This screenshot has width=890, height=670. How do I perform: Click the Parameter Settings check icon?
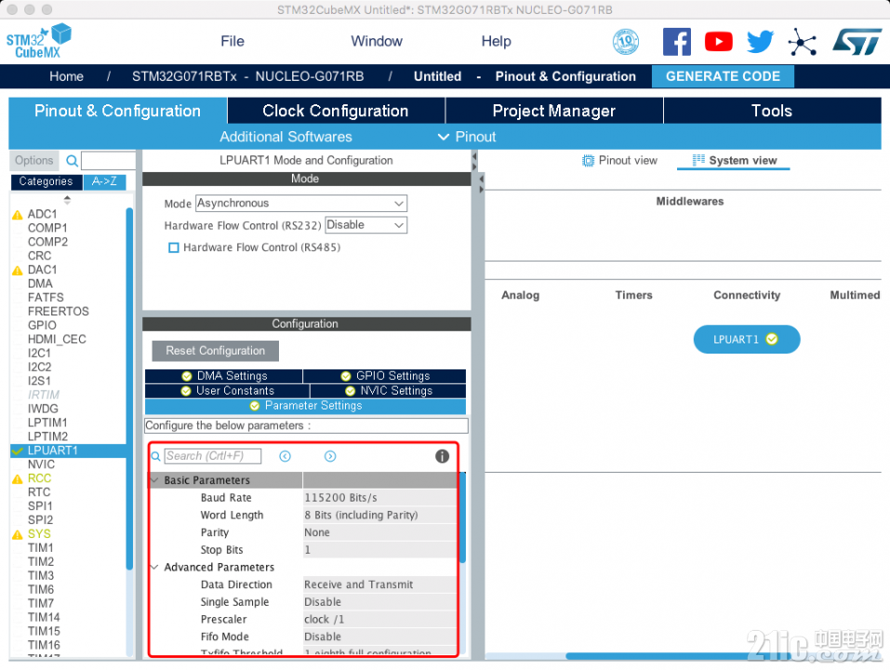[255, 406]
